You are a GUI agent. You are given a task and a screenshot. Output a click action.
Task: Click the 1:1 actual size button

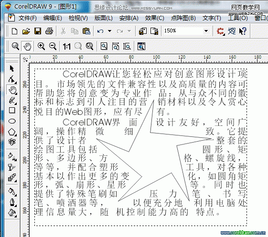click(67, 46)
